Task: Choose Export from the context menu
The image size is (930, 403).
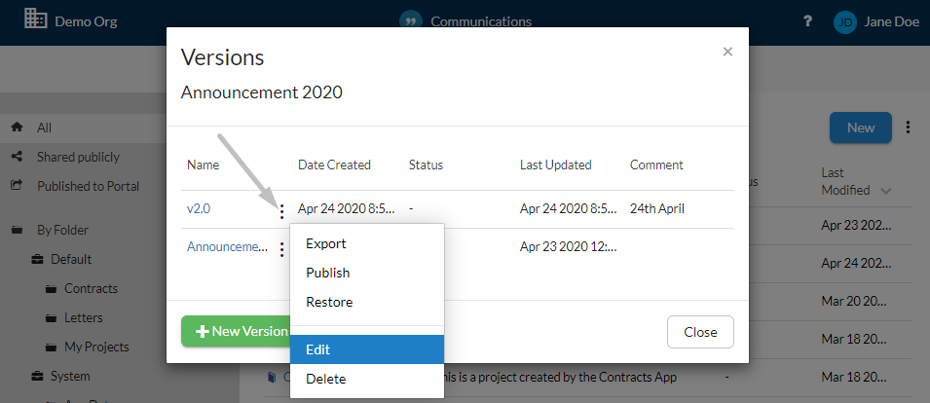Action: pyautogui.click(x=367, y=243)
